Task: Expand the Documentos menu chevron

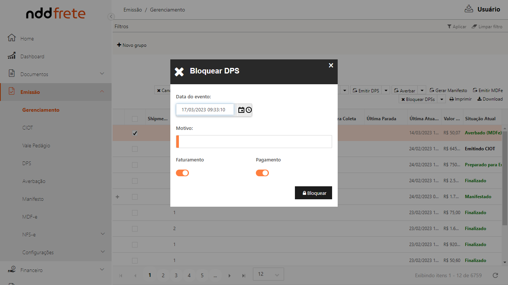Action: [x=102, y=74]
